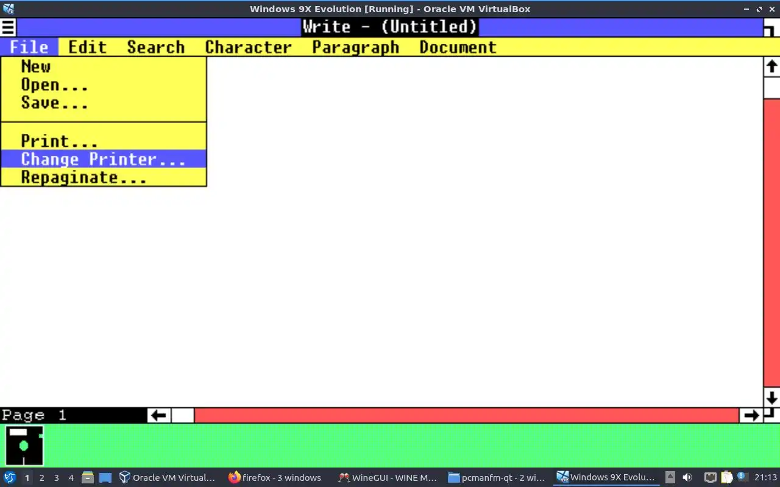Click the red horizontal scrollbar track
Image resolution: width=780 pixels, height=487 pixels.
467,415
